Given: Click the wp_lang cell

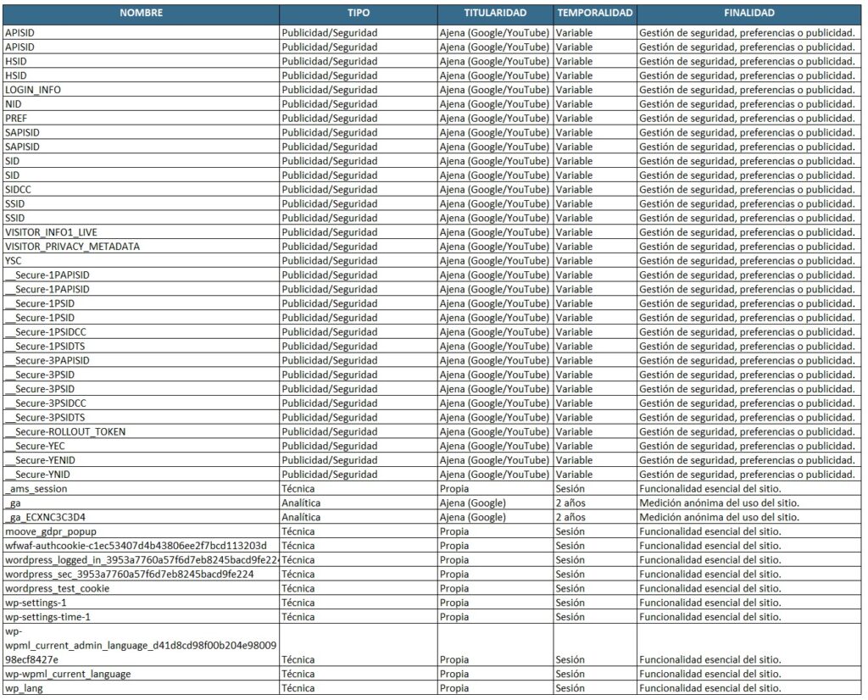Looking at the screenshot, I should tap(142, 688).
